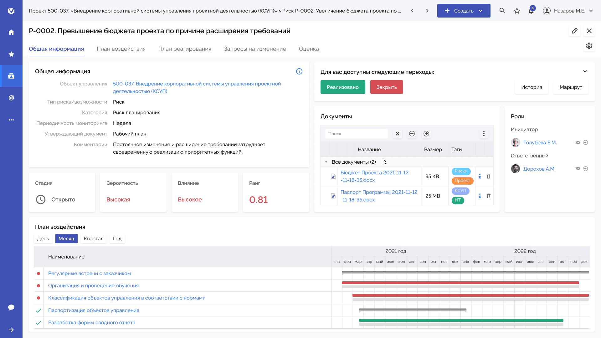The image size is (601, 338).
Task: Open the settings gear icon
Action: (x=589, y=46)
